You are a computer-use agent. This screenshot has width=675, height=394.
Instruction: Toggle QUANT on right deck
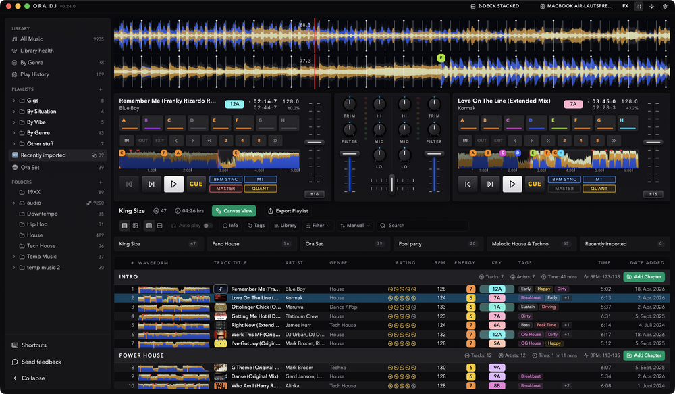(599, 189)
